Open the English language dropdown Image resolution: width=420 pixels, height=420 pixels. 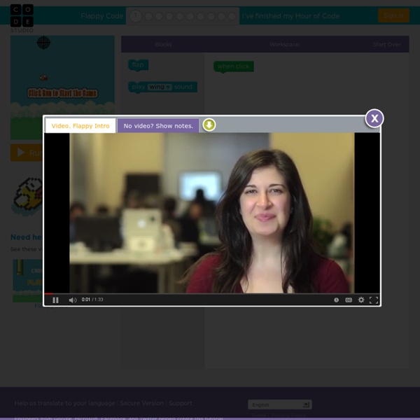click(280, 405)
